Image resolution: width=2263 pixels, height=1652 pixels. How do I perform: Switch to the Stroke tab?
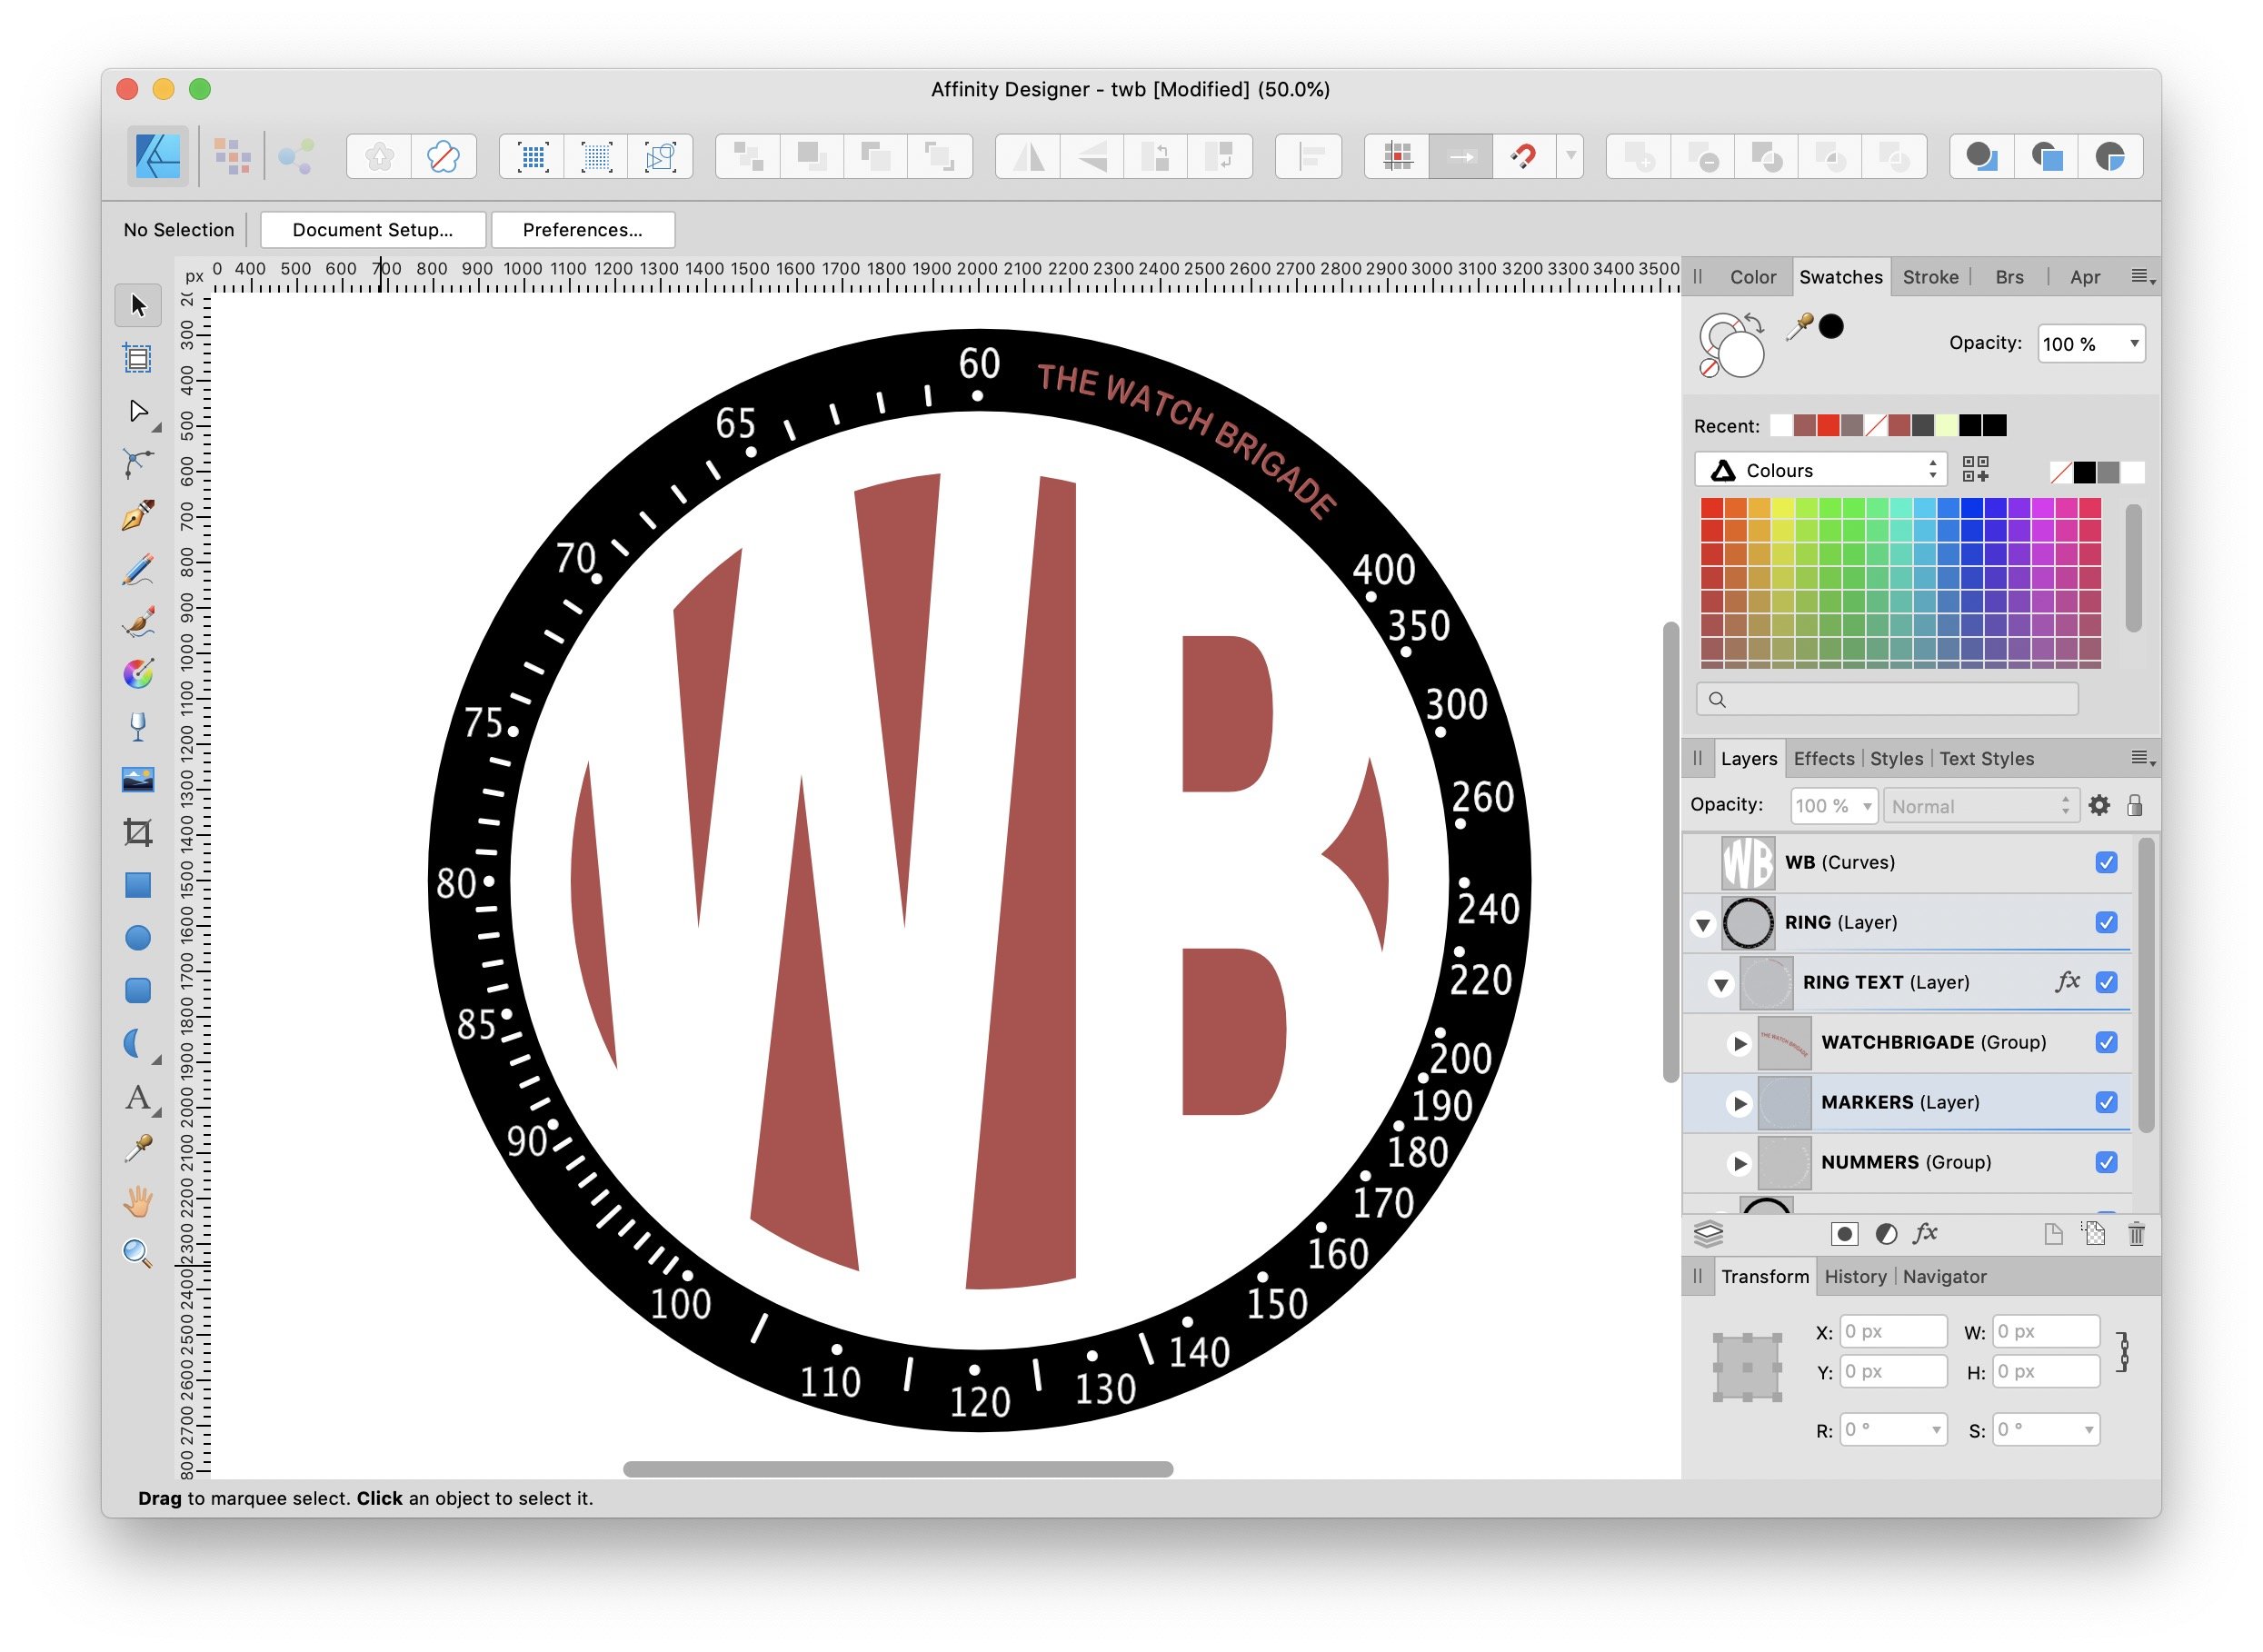(x=1930, y=277)
